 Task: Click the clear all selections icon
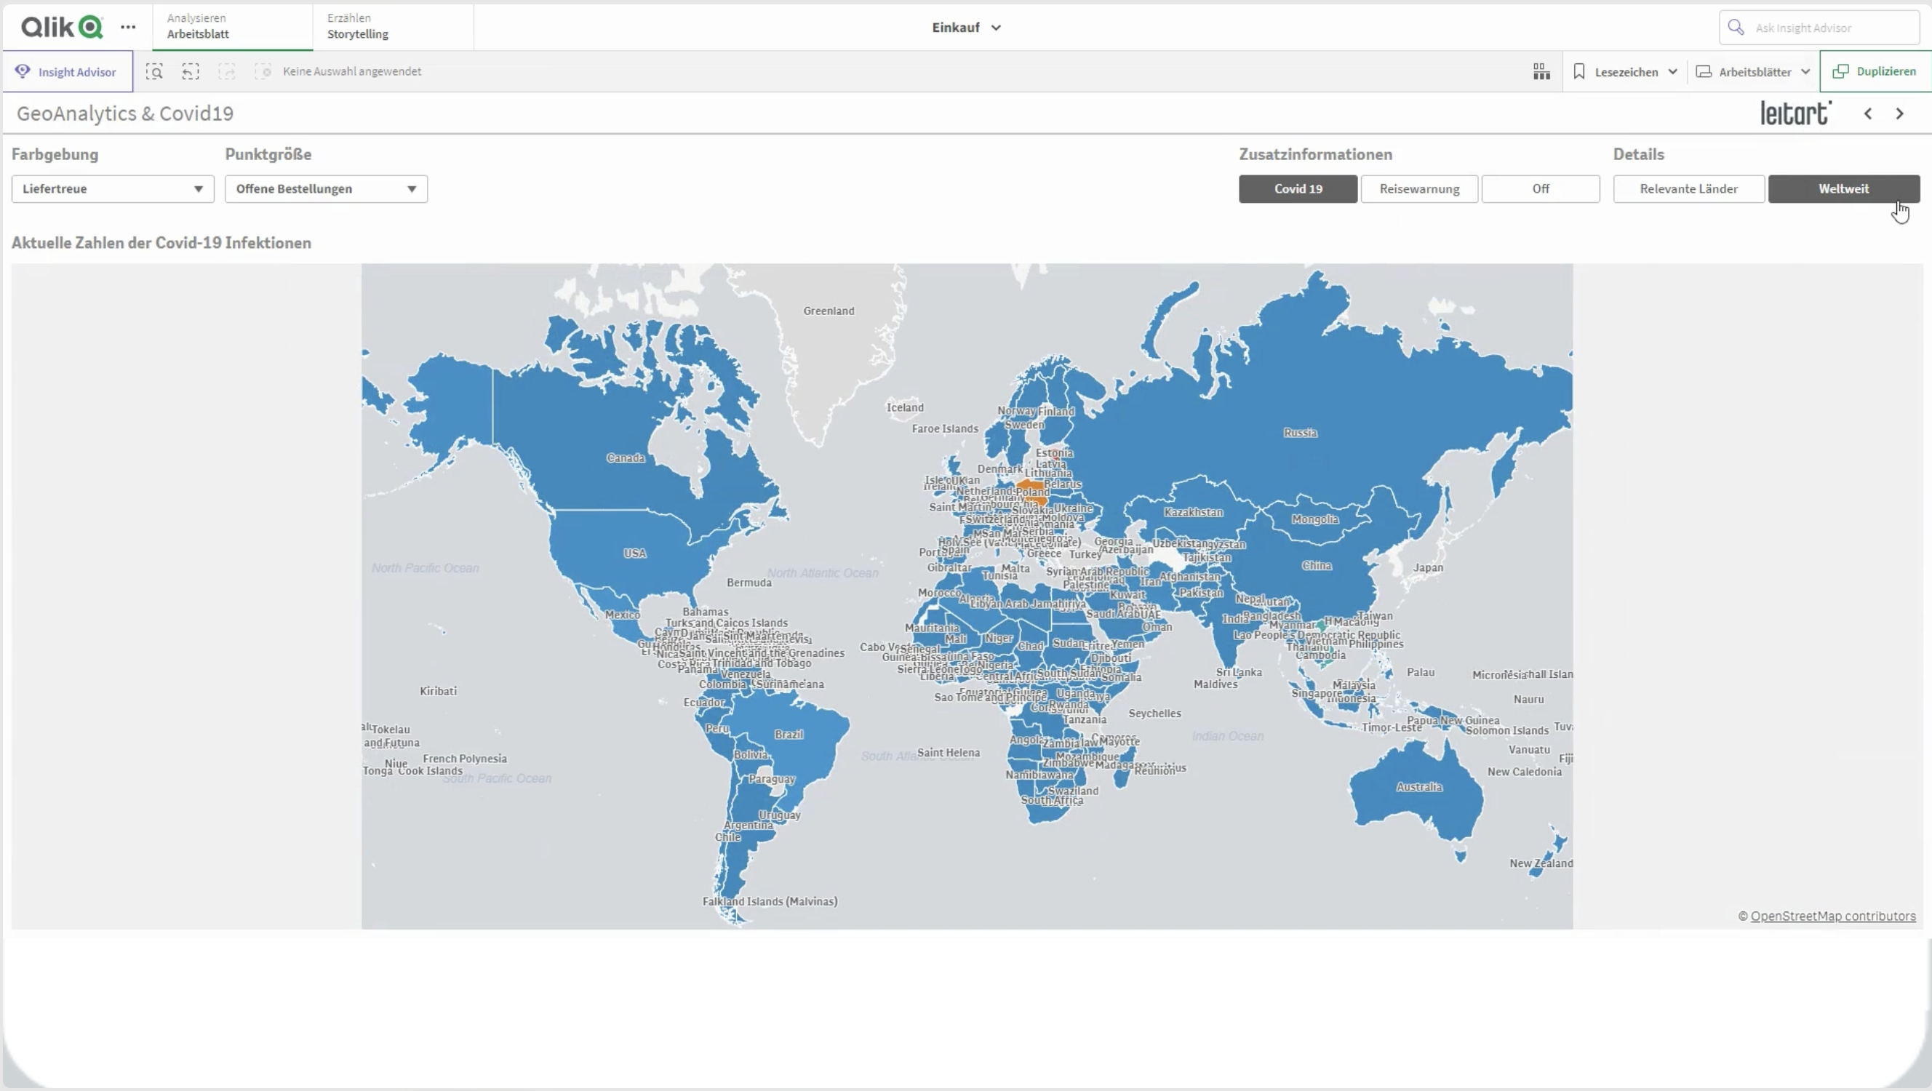tap(263, 71)
